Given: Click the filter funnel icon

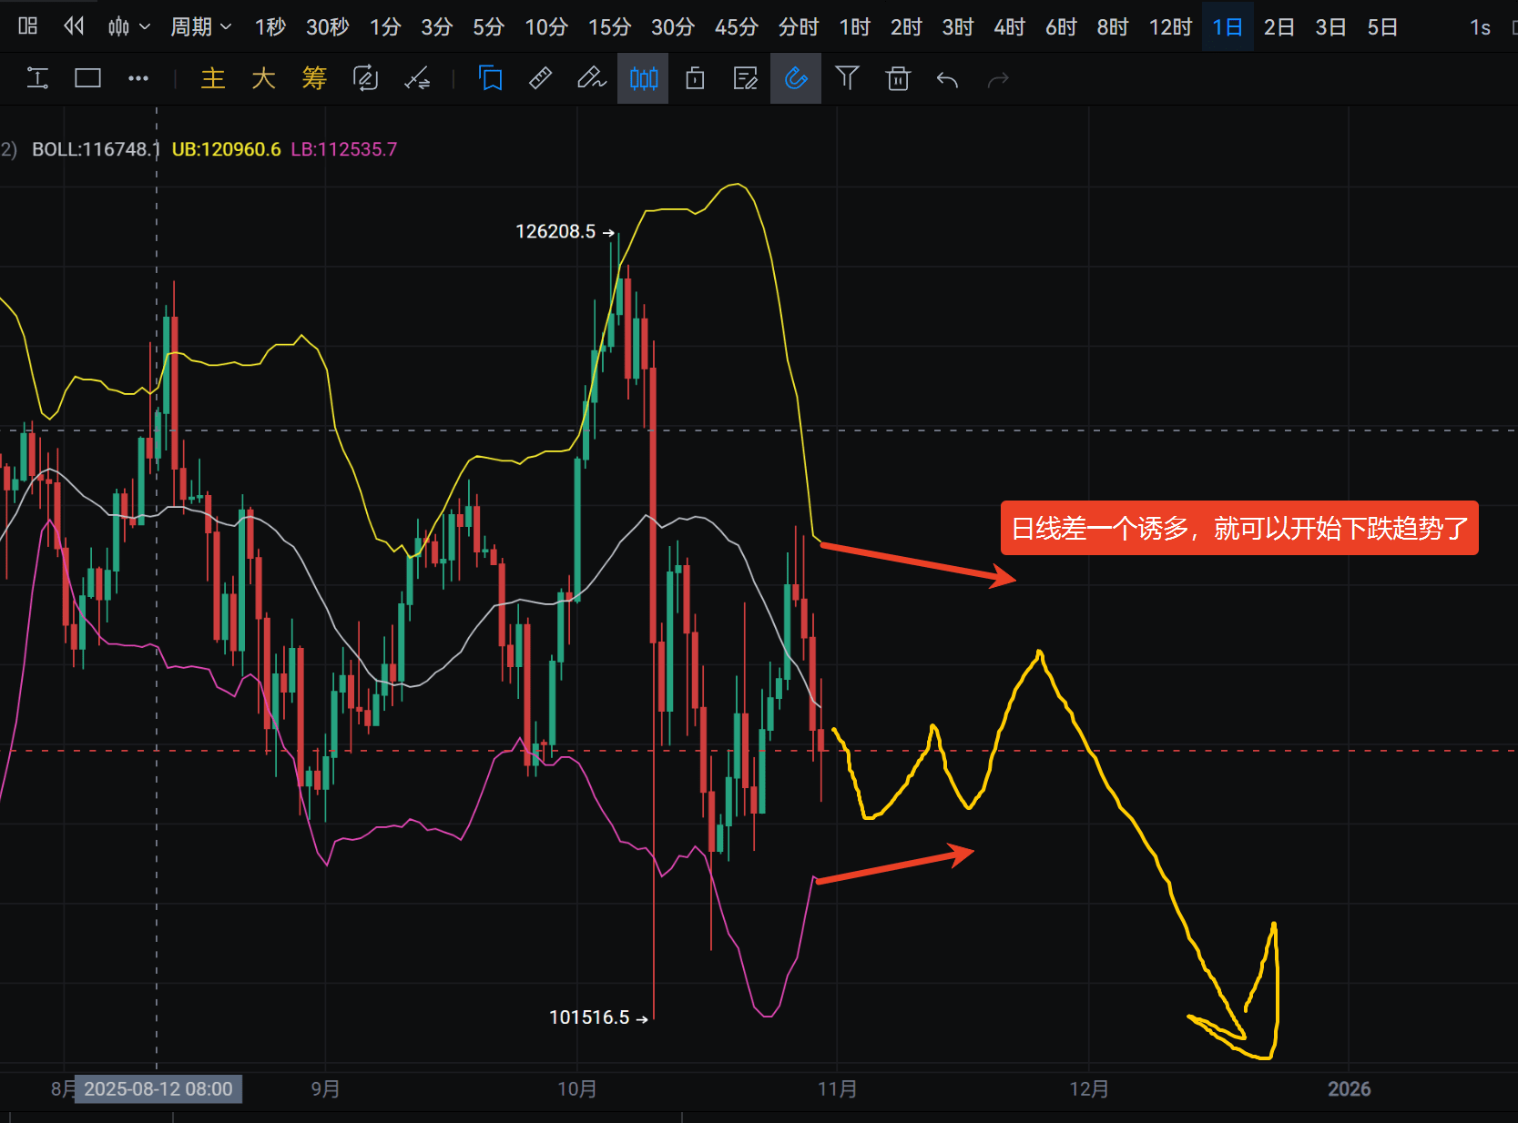Looking at the screenshot, I should (847, 79).
